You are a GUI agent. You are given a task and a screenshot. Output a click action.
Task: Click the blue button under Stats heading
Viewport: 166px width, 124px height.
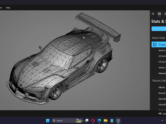point(159,29)
